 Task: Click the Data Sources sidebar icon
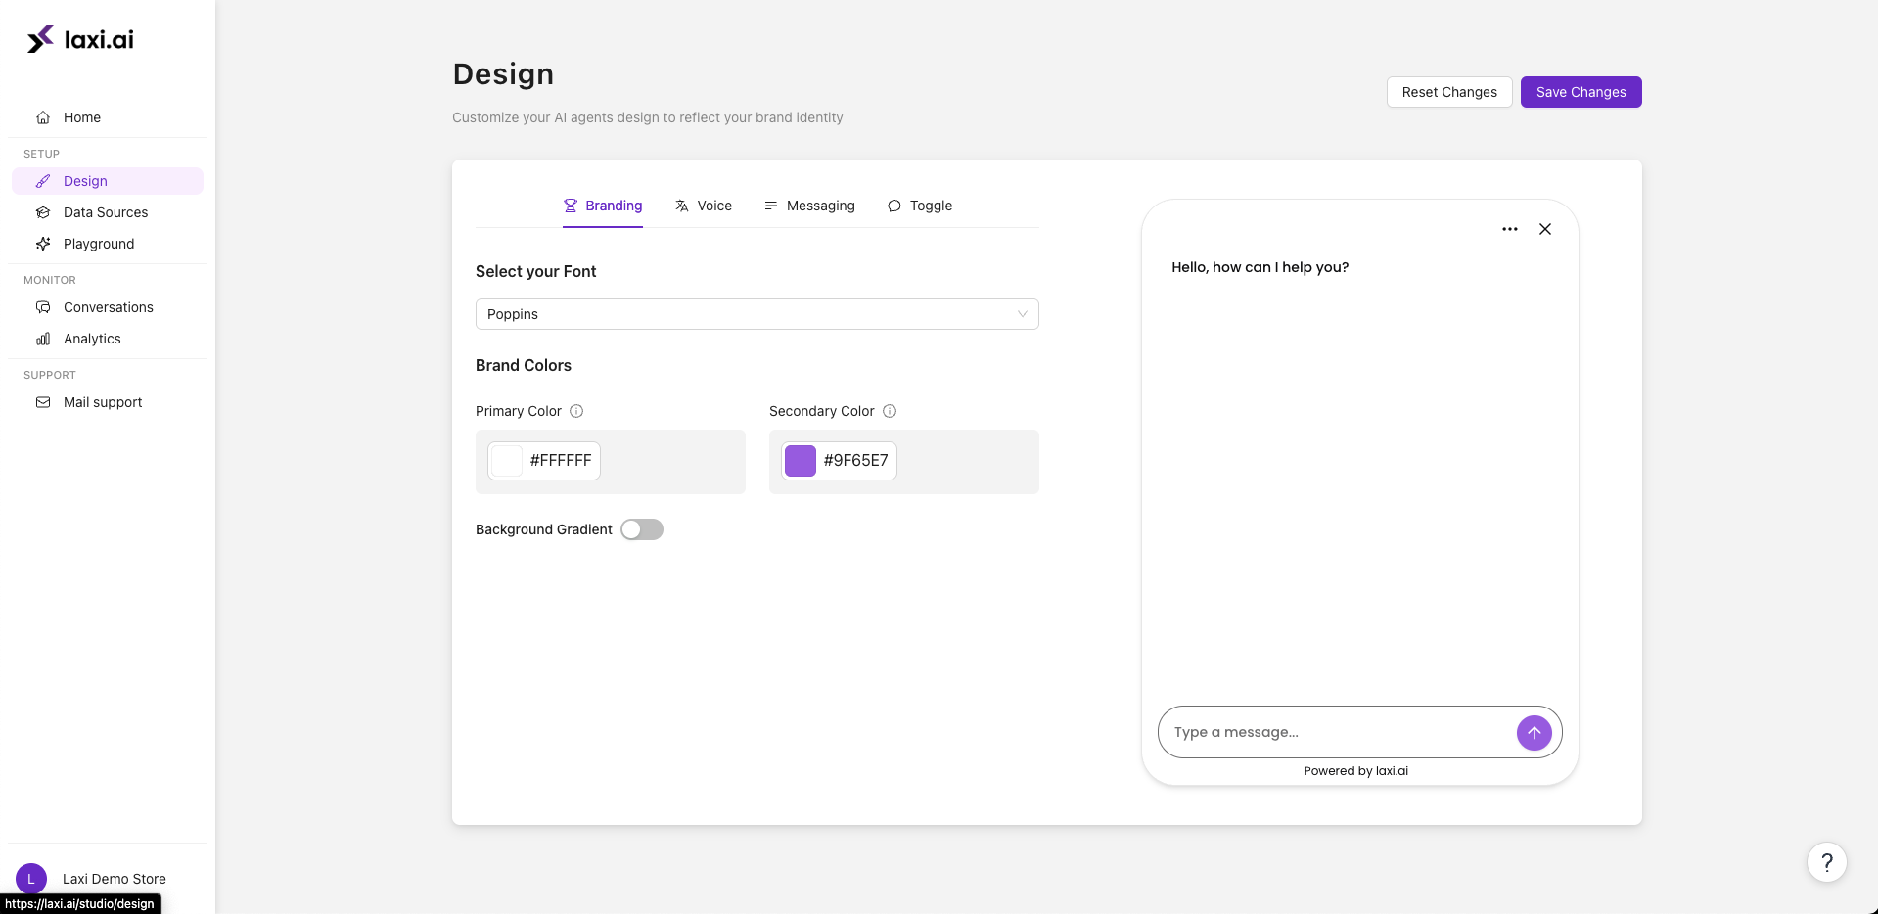[x=43, y=212]
